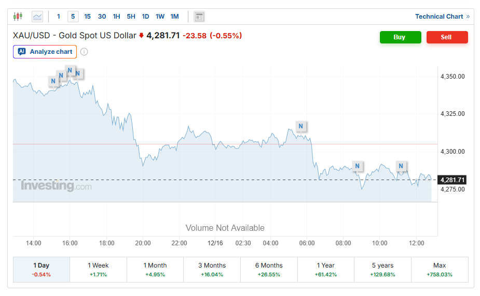480x296 pixels.
Task: Switch to the 1 Week range tab
Action: (x=98, y=270)
